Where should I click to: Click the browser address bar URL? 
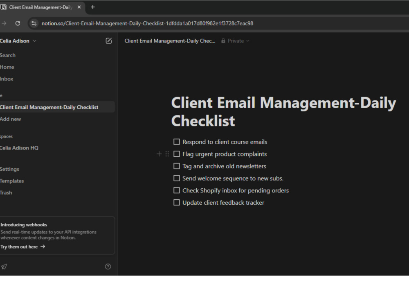[x=147, y=23]
